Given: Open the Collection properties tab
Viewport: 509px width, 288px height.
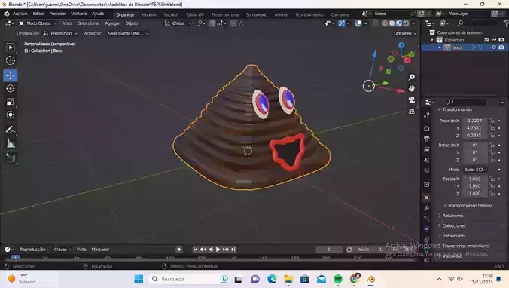Looking at the screenshot, I should (426, 184).
